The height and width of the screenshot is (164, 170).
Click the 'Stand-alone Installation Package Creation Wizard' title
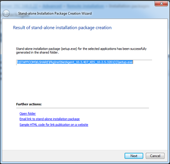[x=55, y=13]
